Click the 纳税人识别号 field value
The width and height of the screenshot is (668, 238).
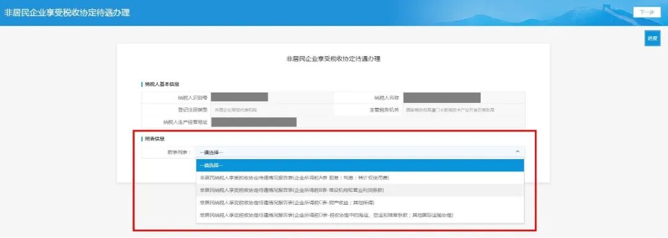239,97
